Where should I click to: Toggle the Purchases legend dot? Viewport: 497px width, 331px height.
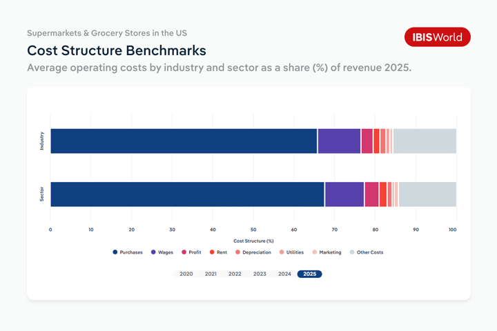115,252
